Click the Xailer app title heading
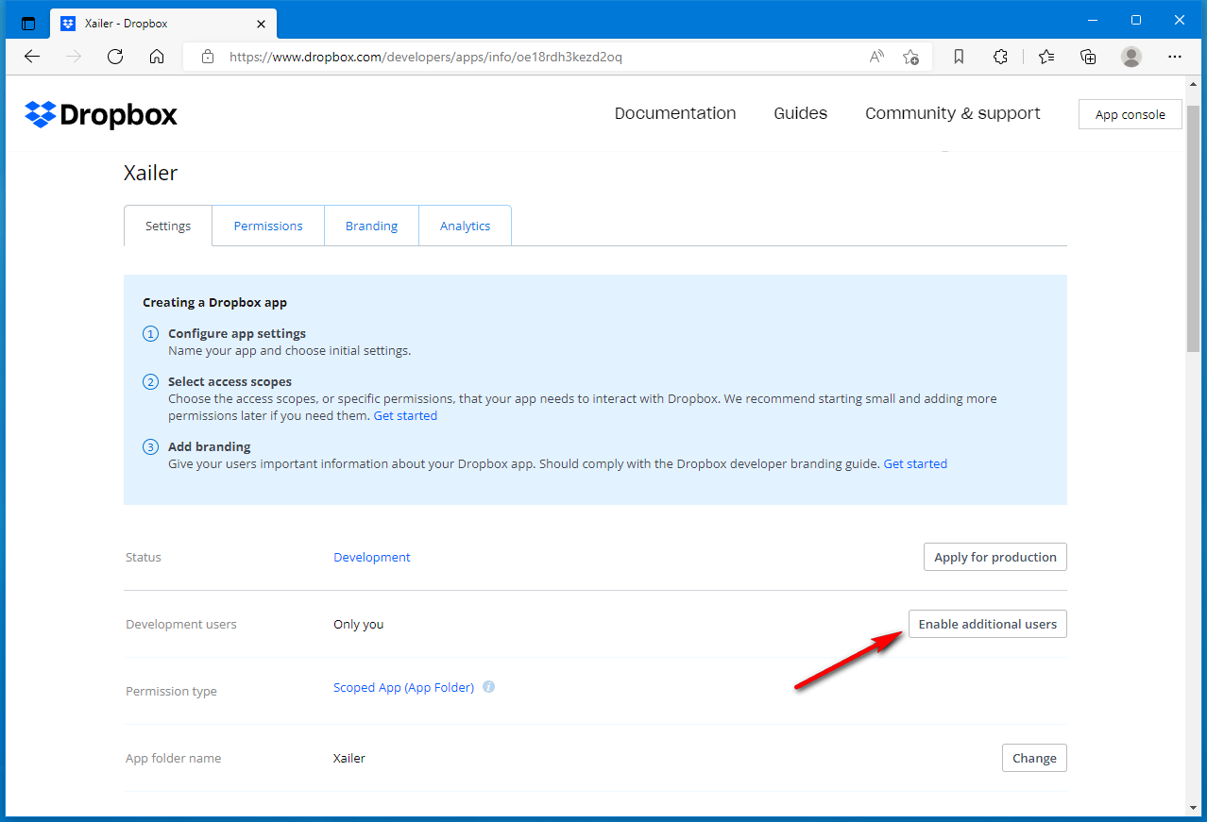Viewport: 1207px width, 822px height. point(150,173)
